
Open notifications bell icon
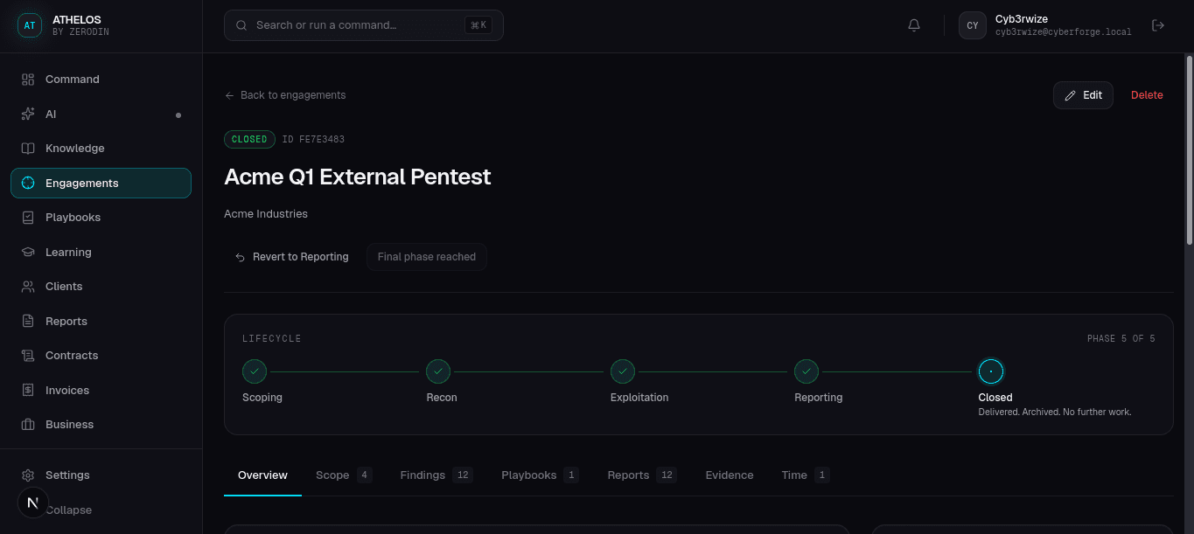[x=914, y=25]
